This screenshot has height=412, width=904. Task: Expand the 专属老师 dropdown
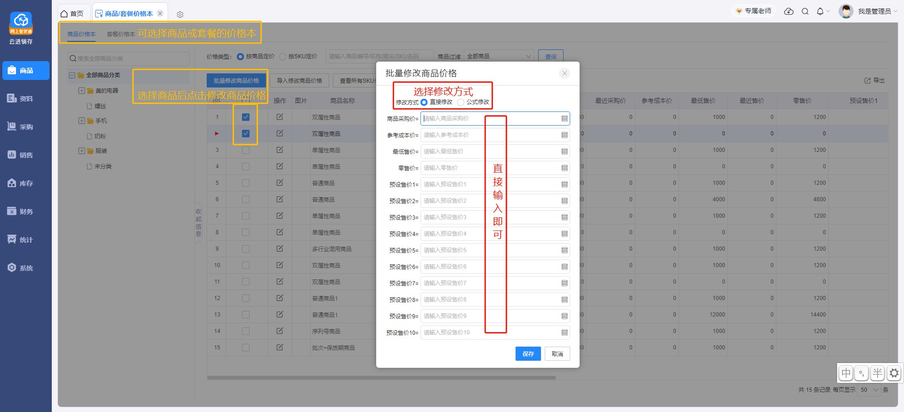(754, 11)
